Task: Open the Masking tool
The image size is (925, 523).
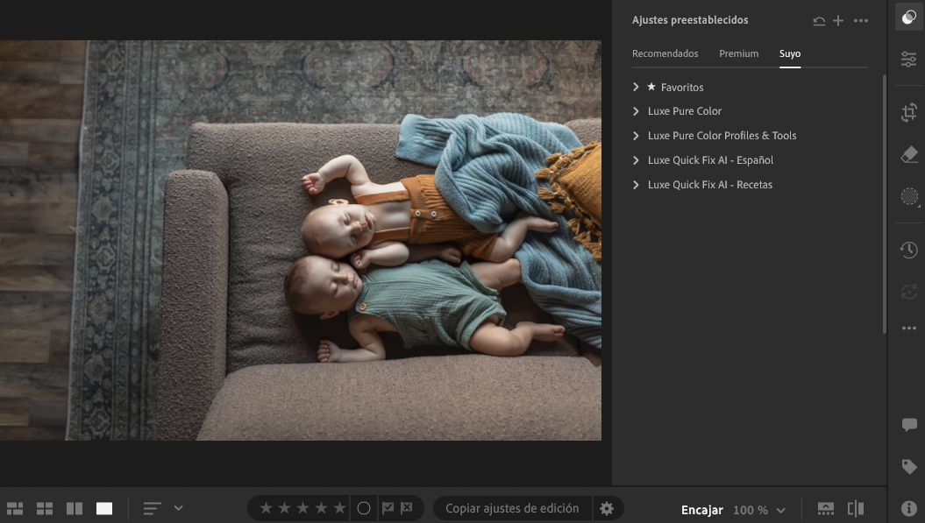Action: pos(909,196)
